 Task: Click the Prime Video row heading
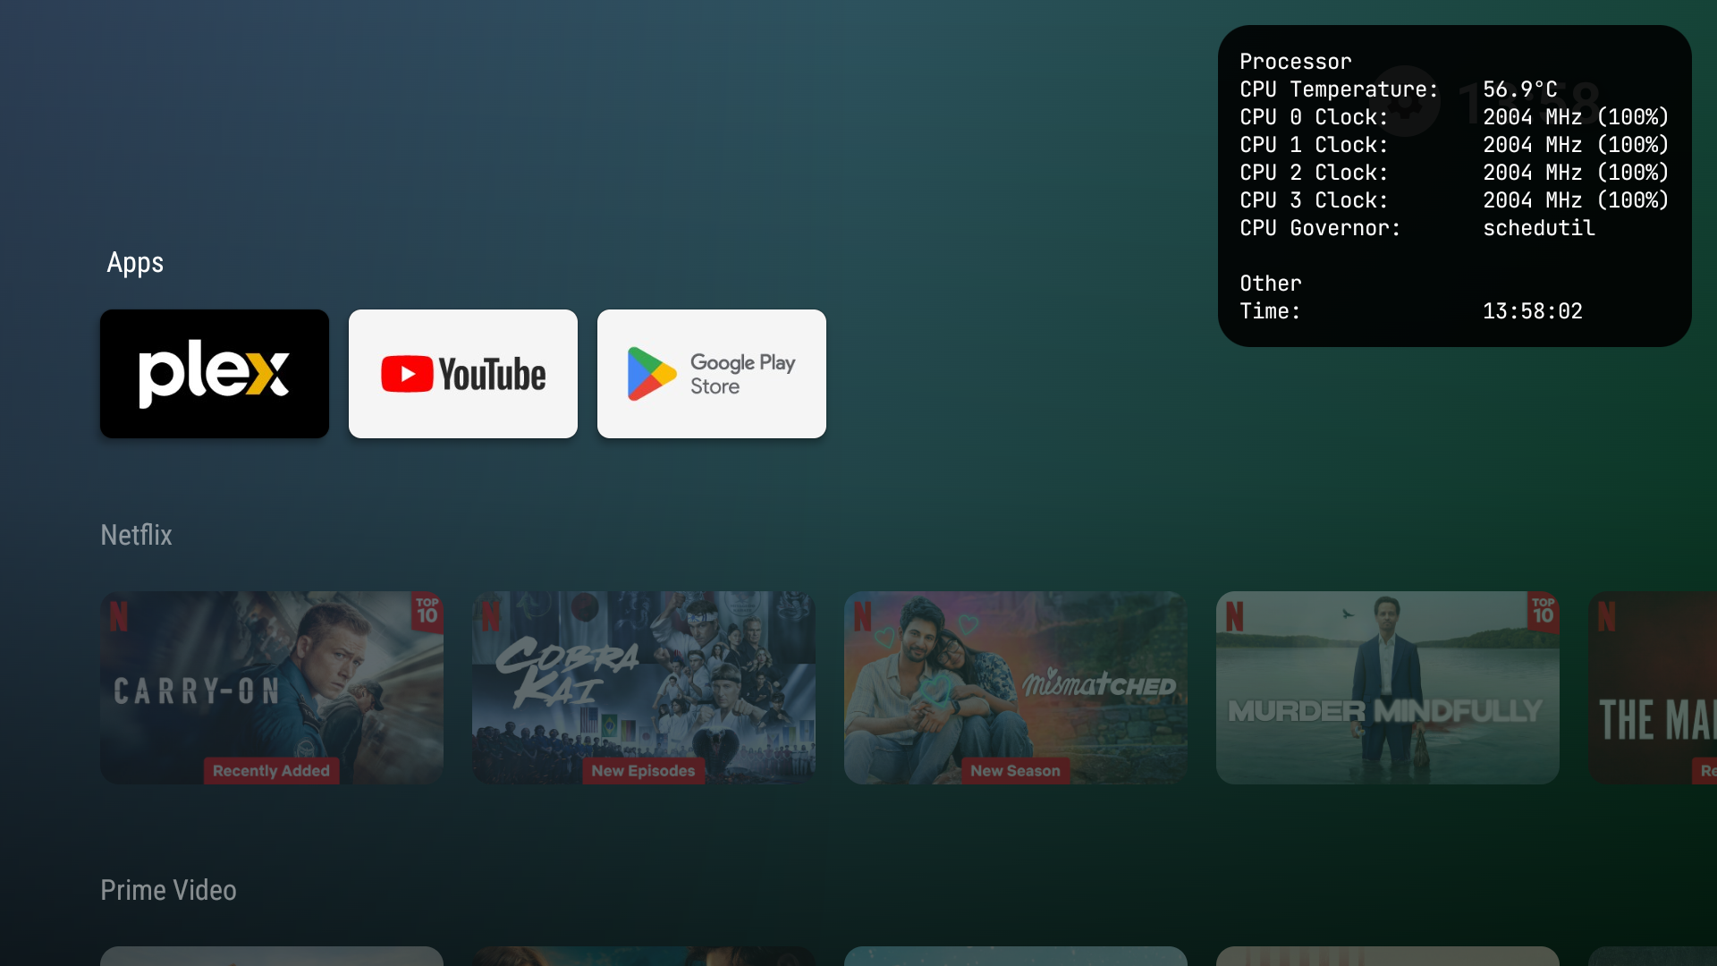click(168, 891)
